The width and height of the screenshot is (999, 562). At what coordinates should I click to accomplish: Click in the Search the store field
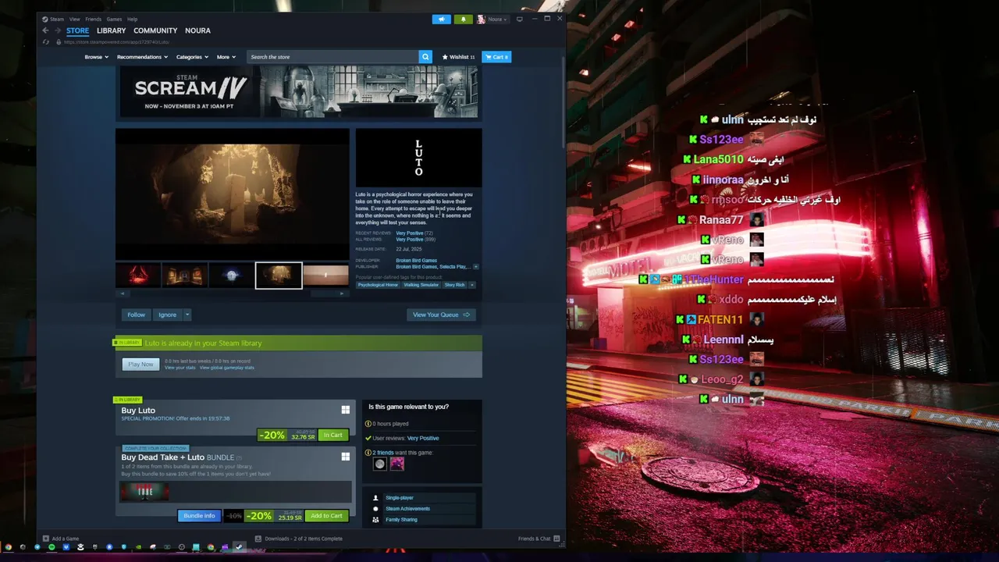pos(332,57)
